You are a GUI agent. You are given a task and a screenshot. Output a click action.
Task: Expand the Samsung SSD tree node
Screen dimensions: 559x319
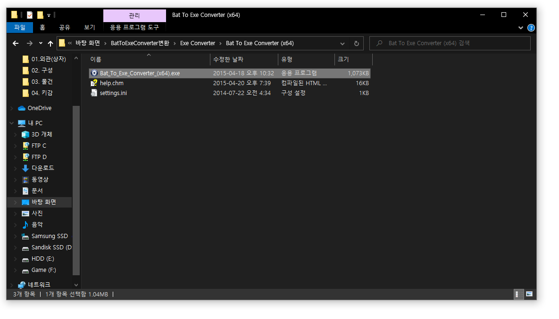(15, 236)
